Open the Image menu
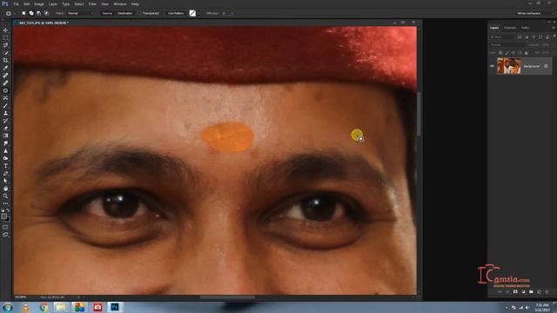Viewport: 557px width, 313px height. tap(39, 3)
